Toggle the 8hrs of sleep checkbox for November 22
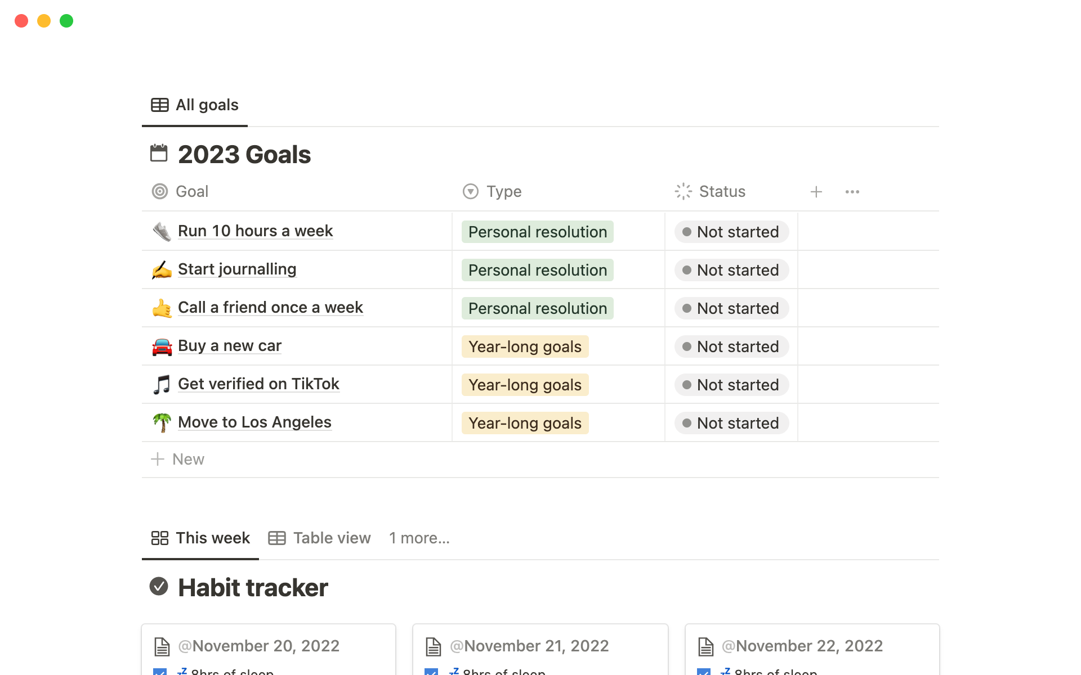 click(x=703, y=672)
